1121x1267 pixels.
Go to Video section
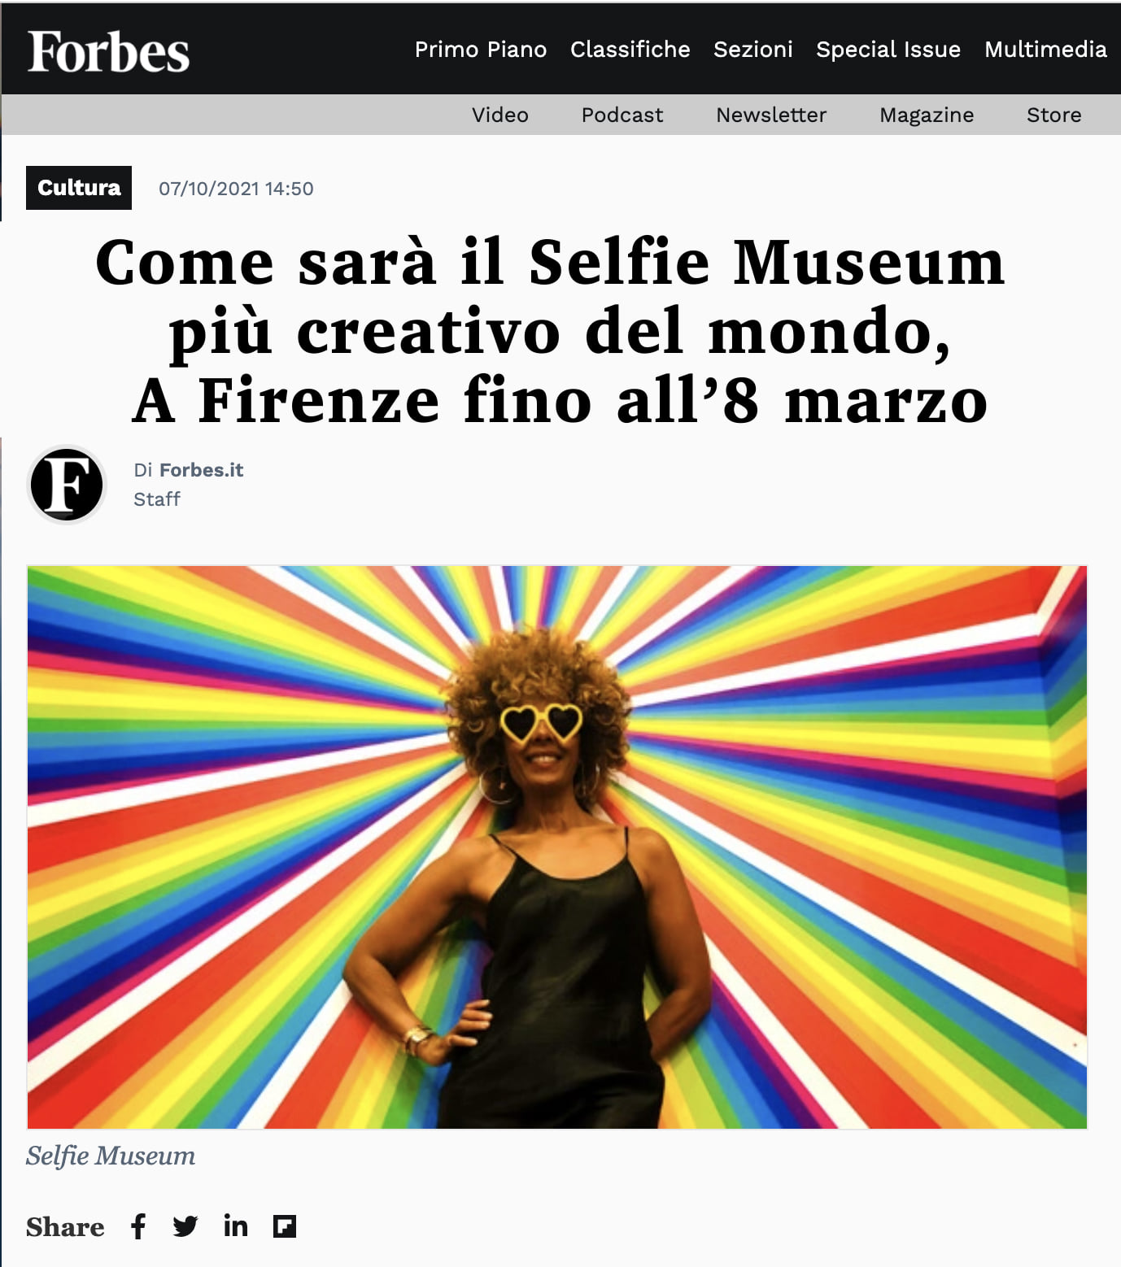(500, 115)
